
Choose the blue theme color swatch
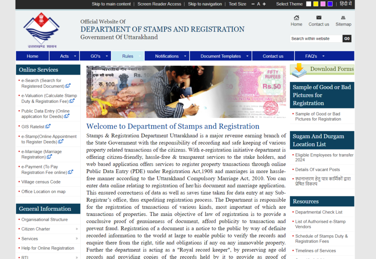pyautogui.click(x=330, y=4)
